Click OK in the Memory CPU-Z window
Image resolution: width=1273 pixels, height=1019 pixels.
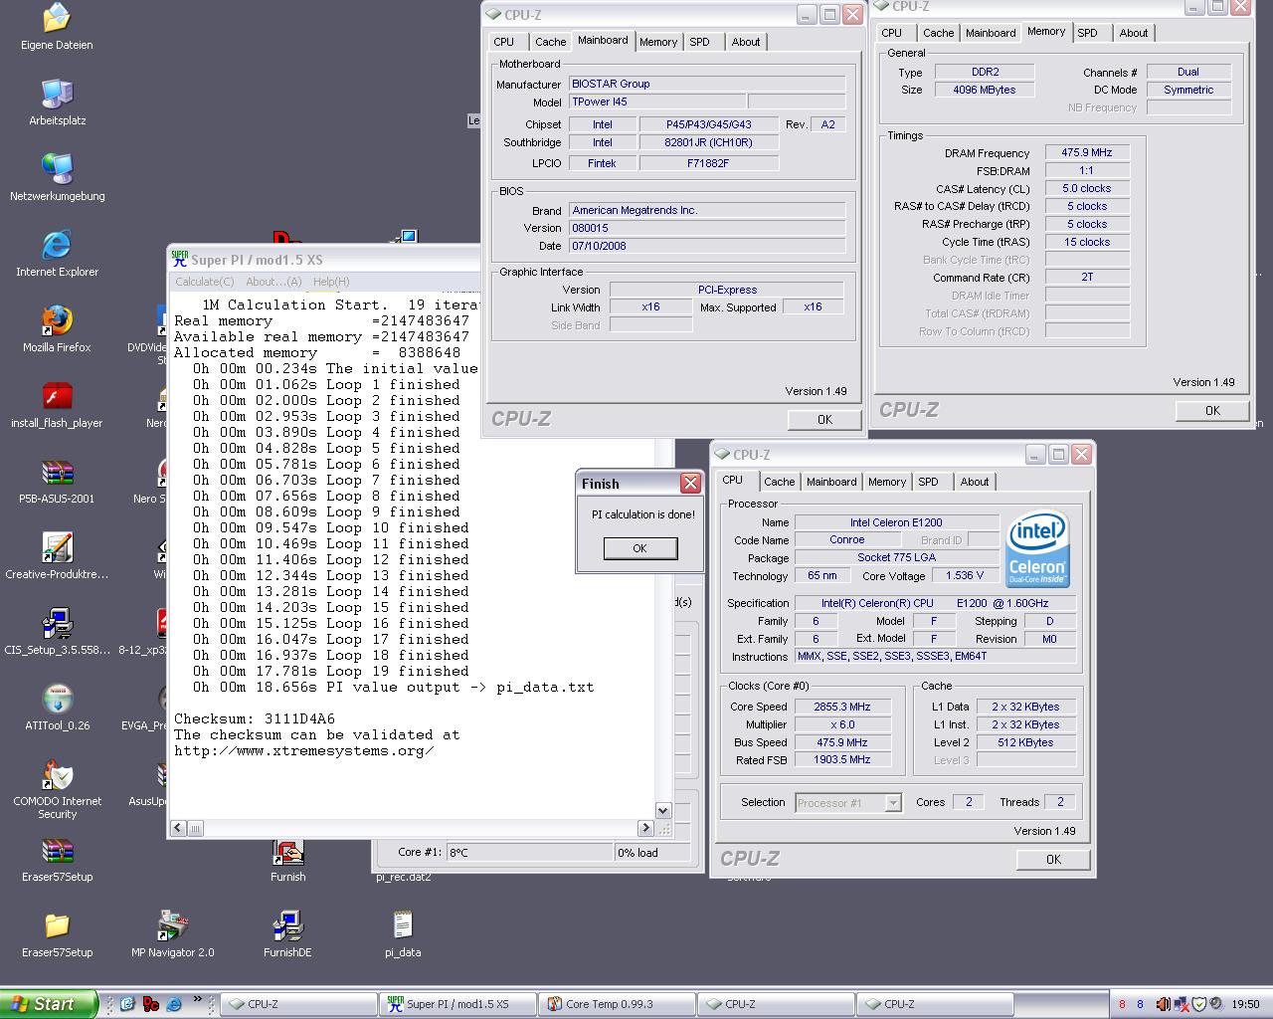[x=1212, y=410]
